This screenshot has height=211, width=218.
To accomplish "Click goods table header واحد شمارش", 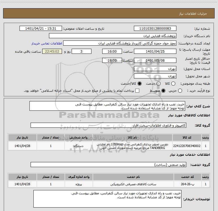I will click(78, 137).
